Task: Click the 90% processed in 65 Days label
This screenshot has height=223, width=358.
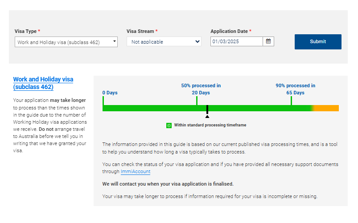Action: click(x=295, y=89)
